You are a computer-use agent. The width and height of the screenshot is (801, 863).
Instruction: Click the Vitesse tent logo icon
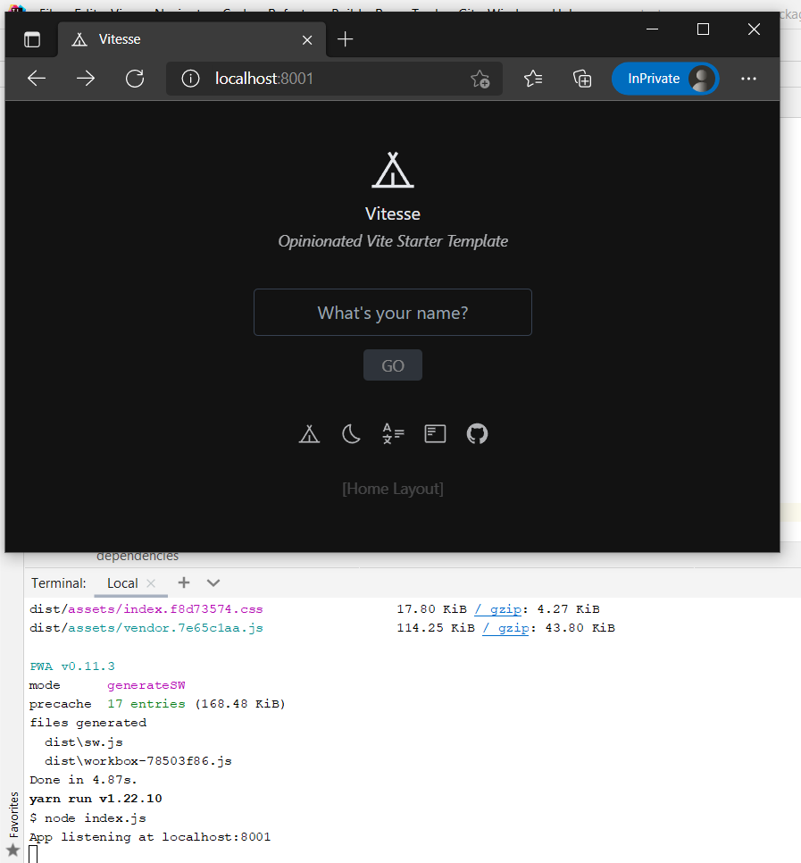(x=393, y=170)
